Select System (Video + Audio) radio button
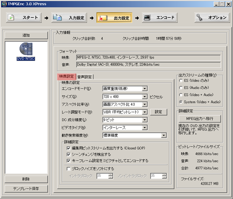The image size is (233, 199). coord(181,102)
